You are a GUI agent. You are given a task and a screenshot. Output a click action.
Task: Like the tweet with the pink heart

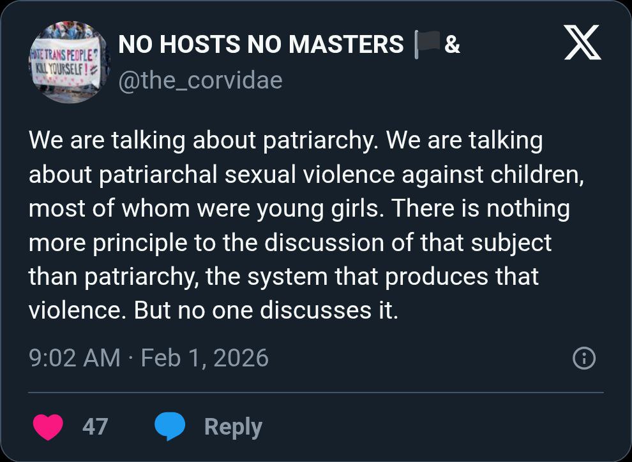point(48,426)
